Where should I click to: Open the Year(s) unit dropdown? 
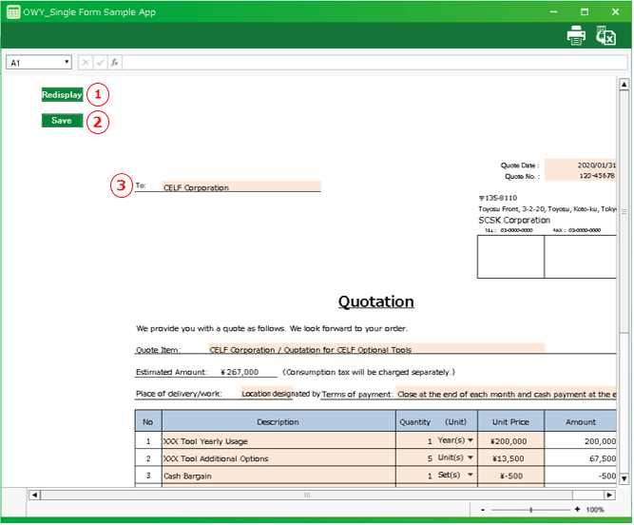point(470,441)
